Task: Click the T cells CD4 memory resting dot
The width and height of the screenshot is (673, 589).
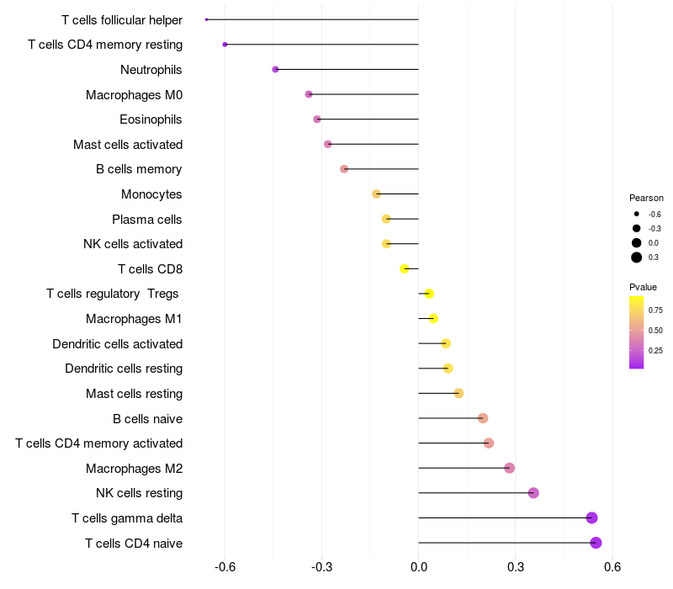Action: (x=225, y=45)
